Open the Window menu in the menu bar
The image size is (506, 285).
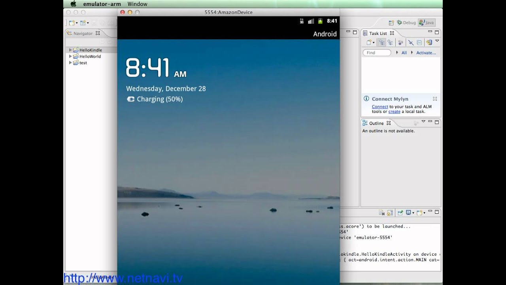pos(137,4)
